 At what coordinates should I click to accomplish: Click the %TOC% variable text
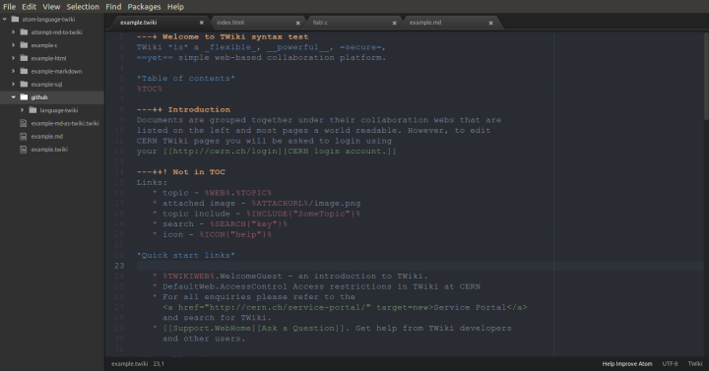(x=150, y=89)
